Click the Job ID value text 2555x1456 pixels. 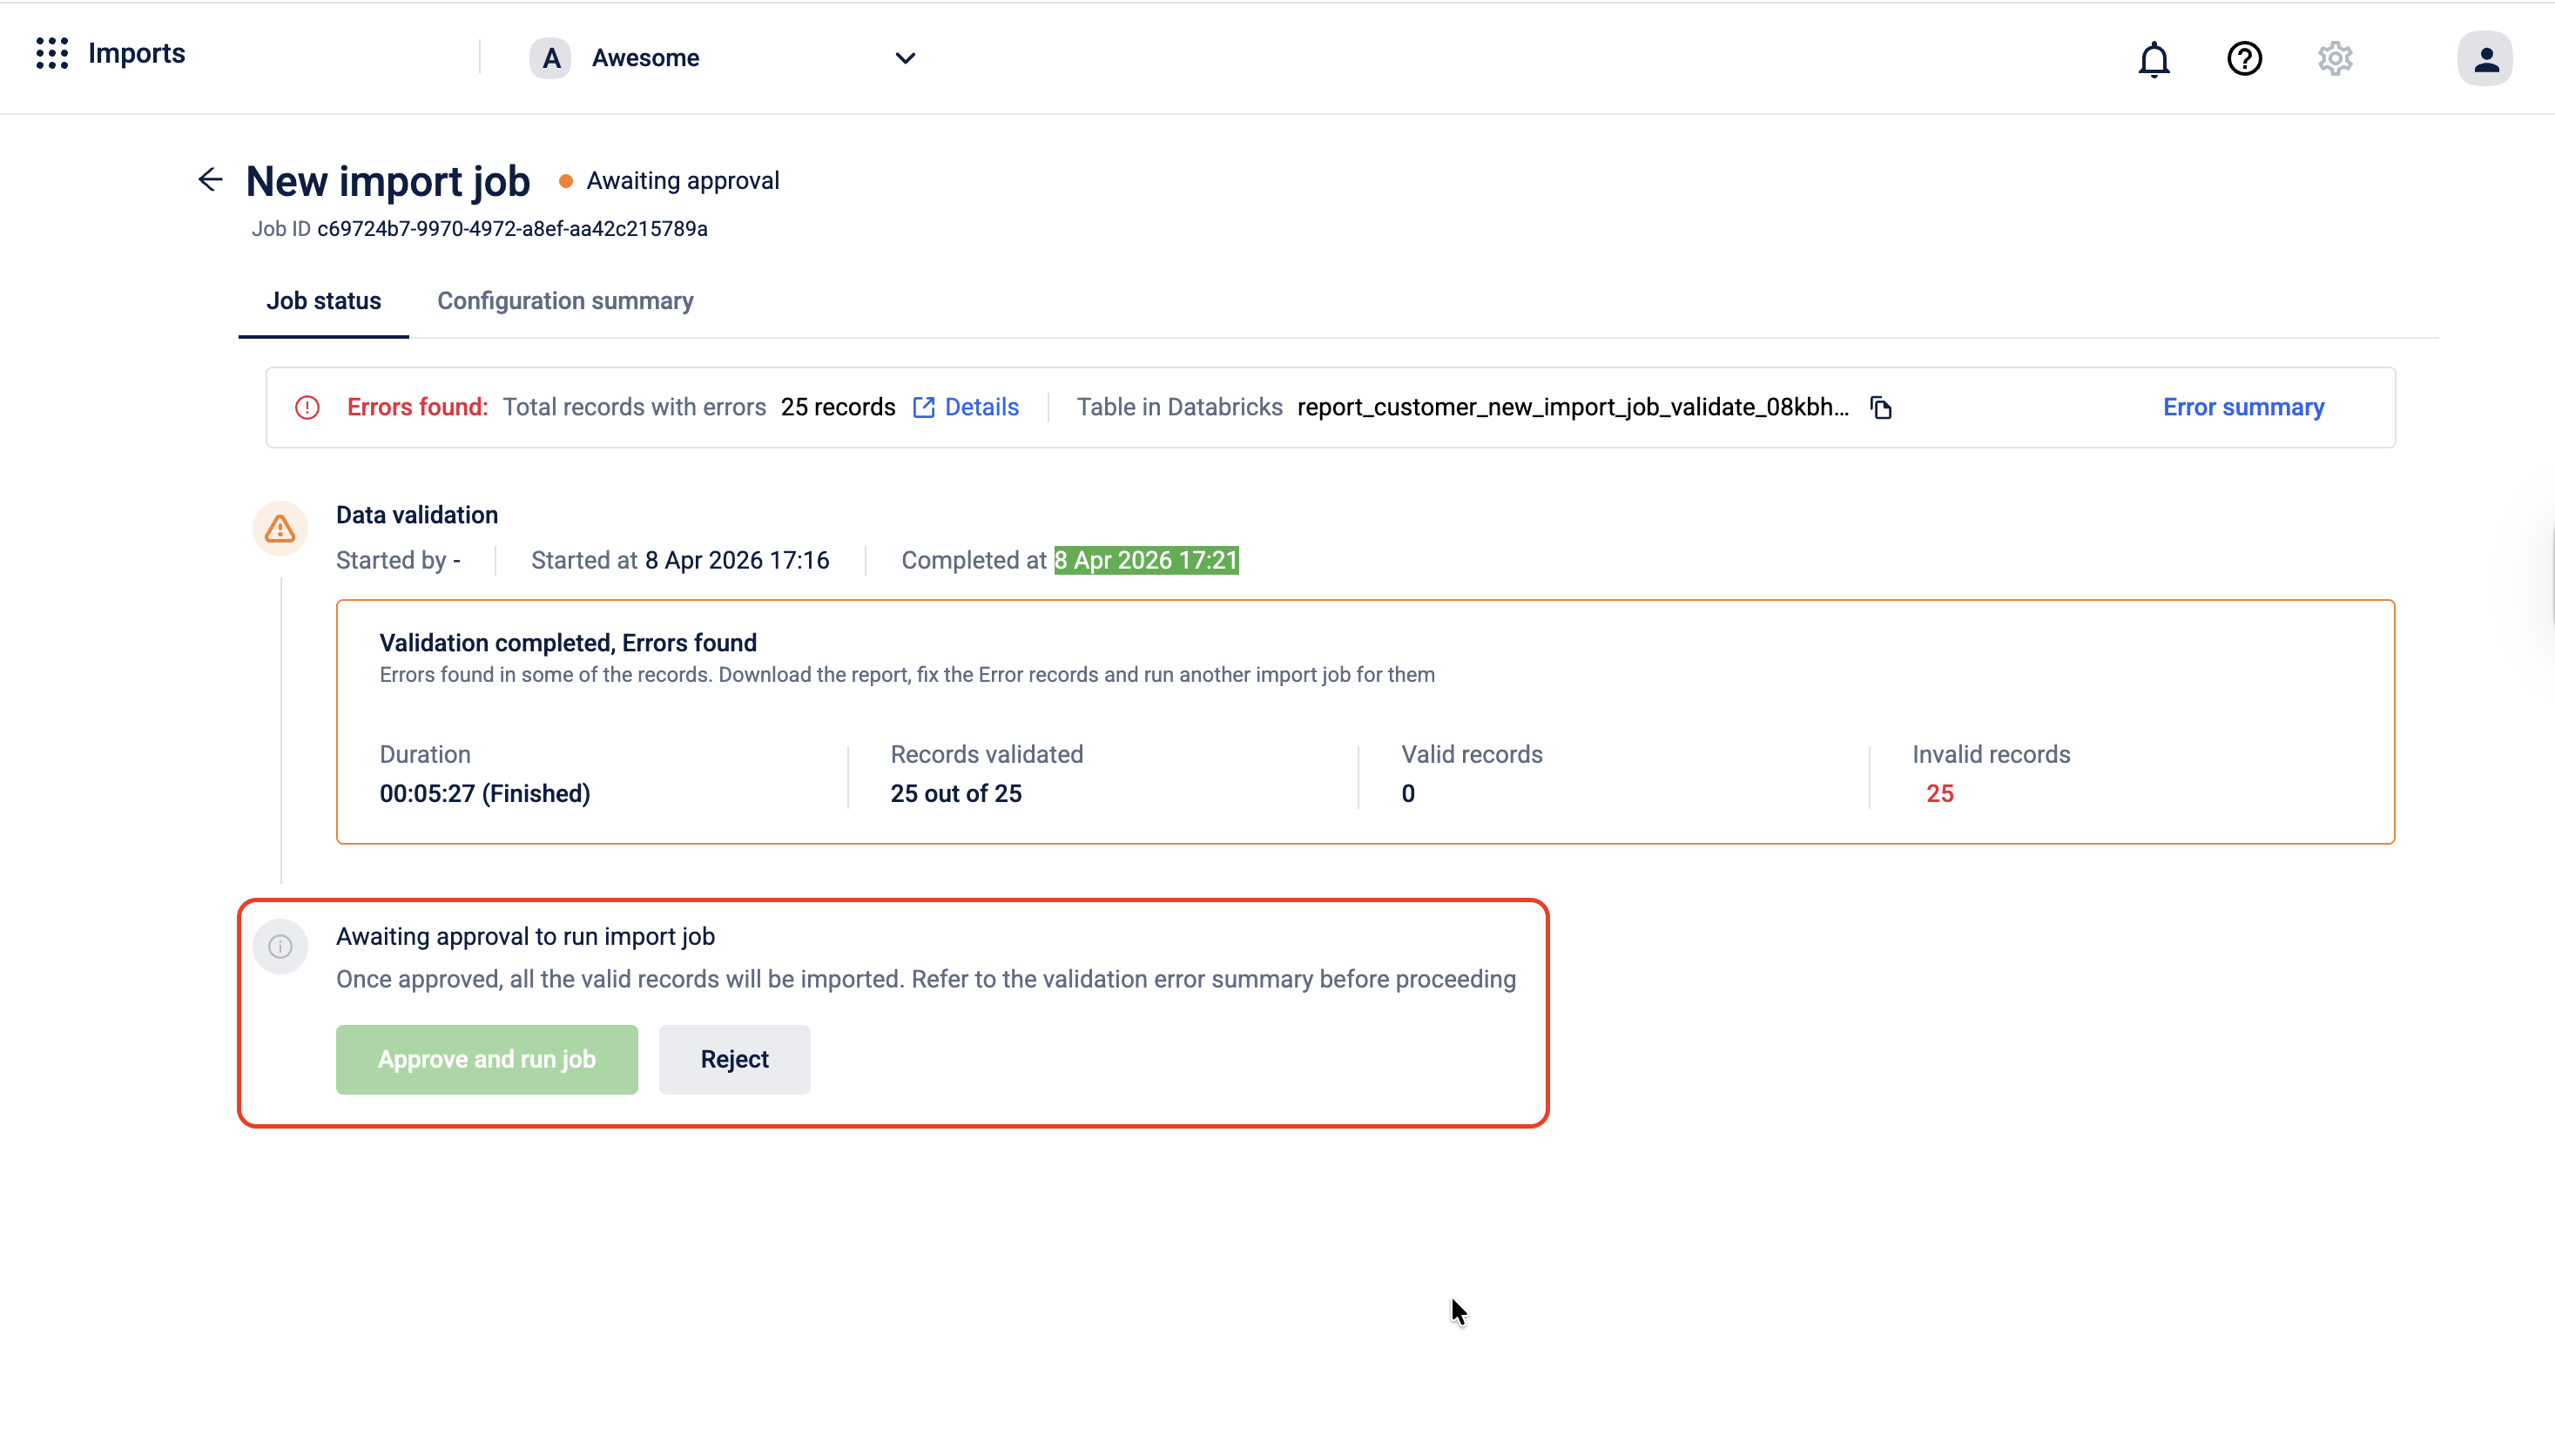(x=512, y=229)
